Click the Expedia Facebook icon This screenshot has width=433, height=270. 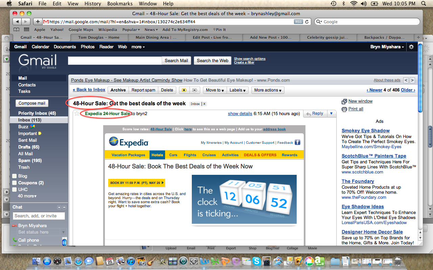pyautogui.click(x=297, y=142)
